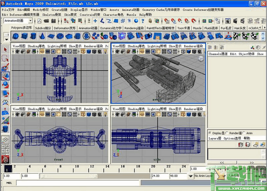
Task: Choose the Scale tool in toolbox
Action: click(5, 94)
